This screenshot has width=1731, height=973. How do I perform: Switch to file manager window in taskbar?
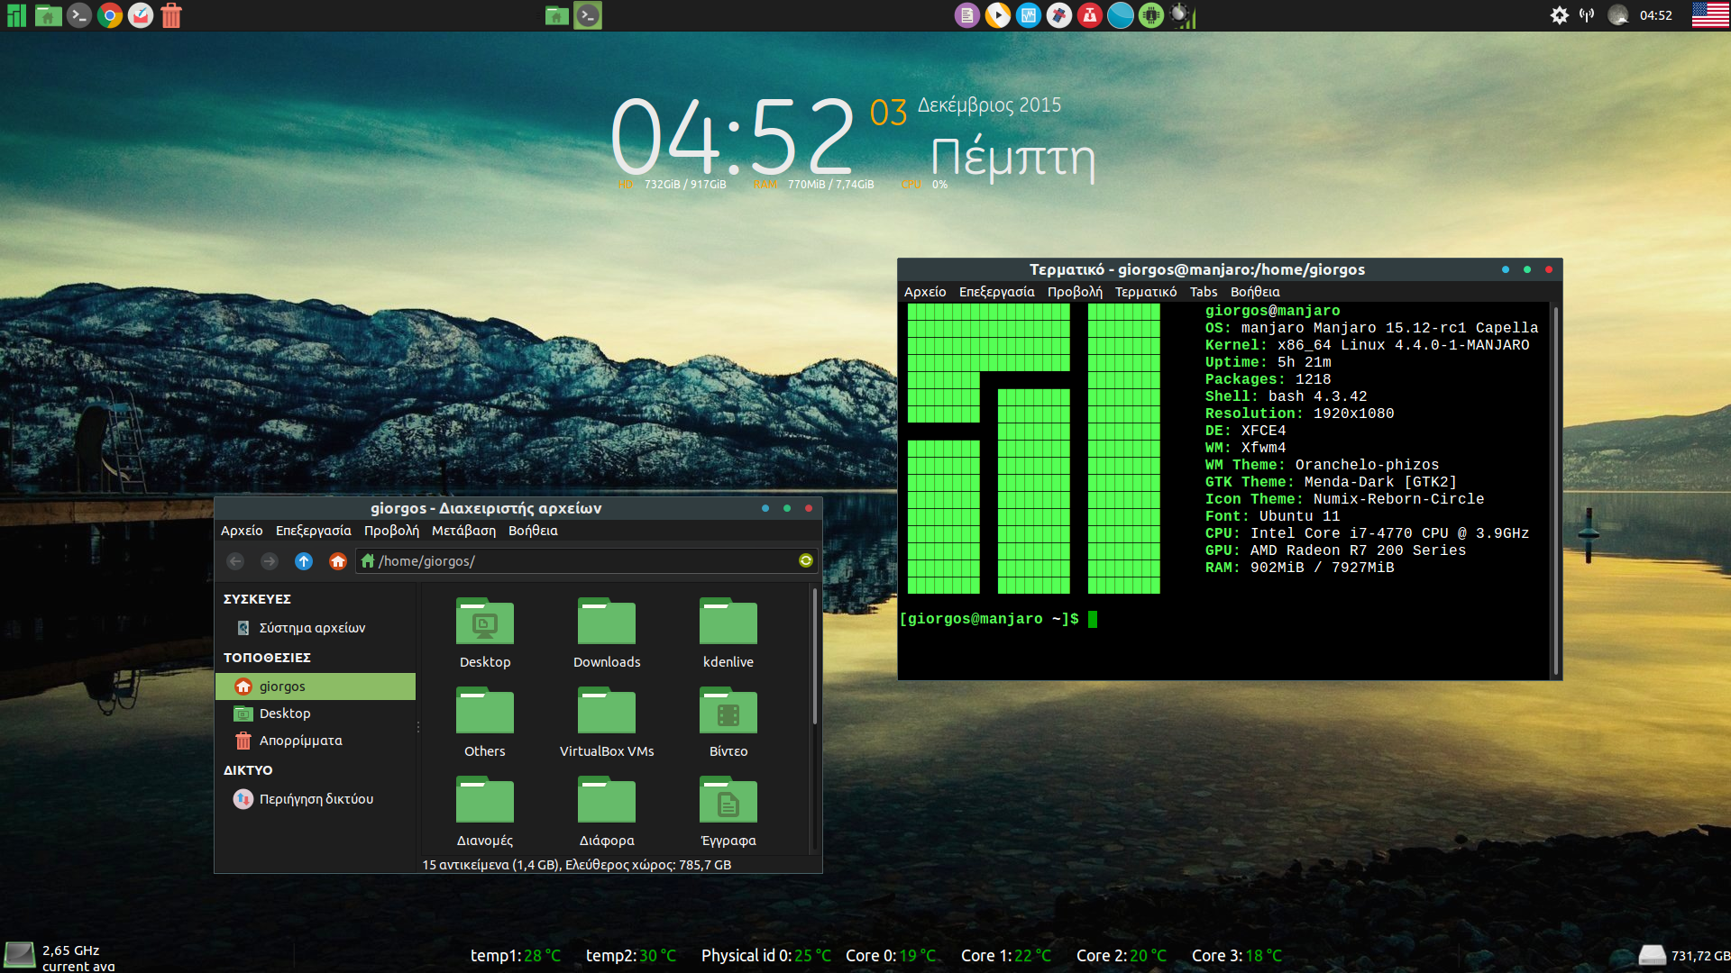557,15
